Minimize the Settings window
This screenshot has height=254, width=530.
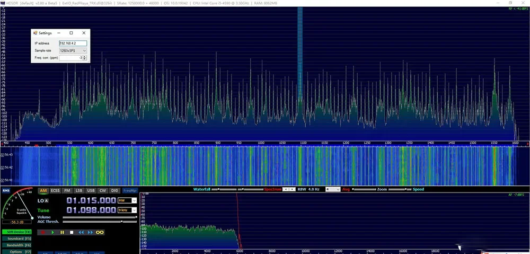tap(59, 33)
